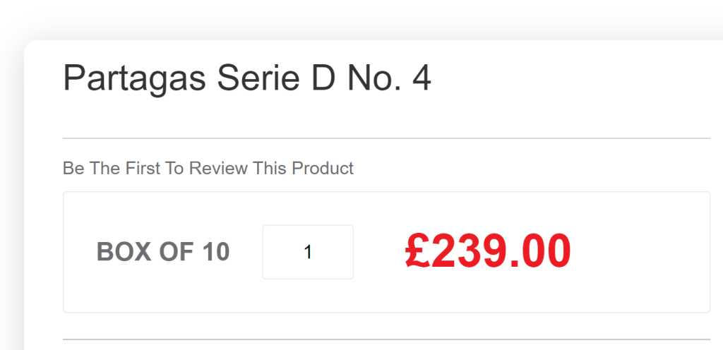Focus the quantity input field showing 1
Image resolution: width=723 pixels, height=350 pixels.
coord(308,252)
